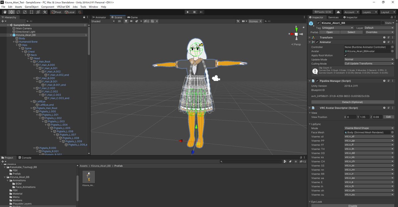Viewport: 398px width, 207px height.
Task: Click the View Position Edit button
Action: coord(389,117)
